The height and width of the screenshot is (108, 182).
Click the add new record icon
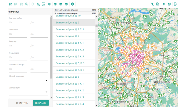tap(10, 4)
